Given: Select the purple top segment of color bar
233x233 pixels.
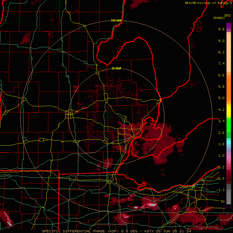Looking at the screenshot, I should pos(229,26).
